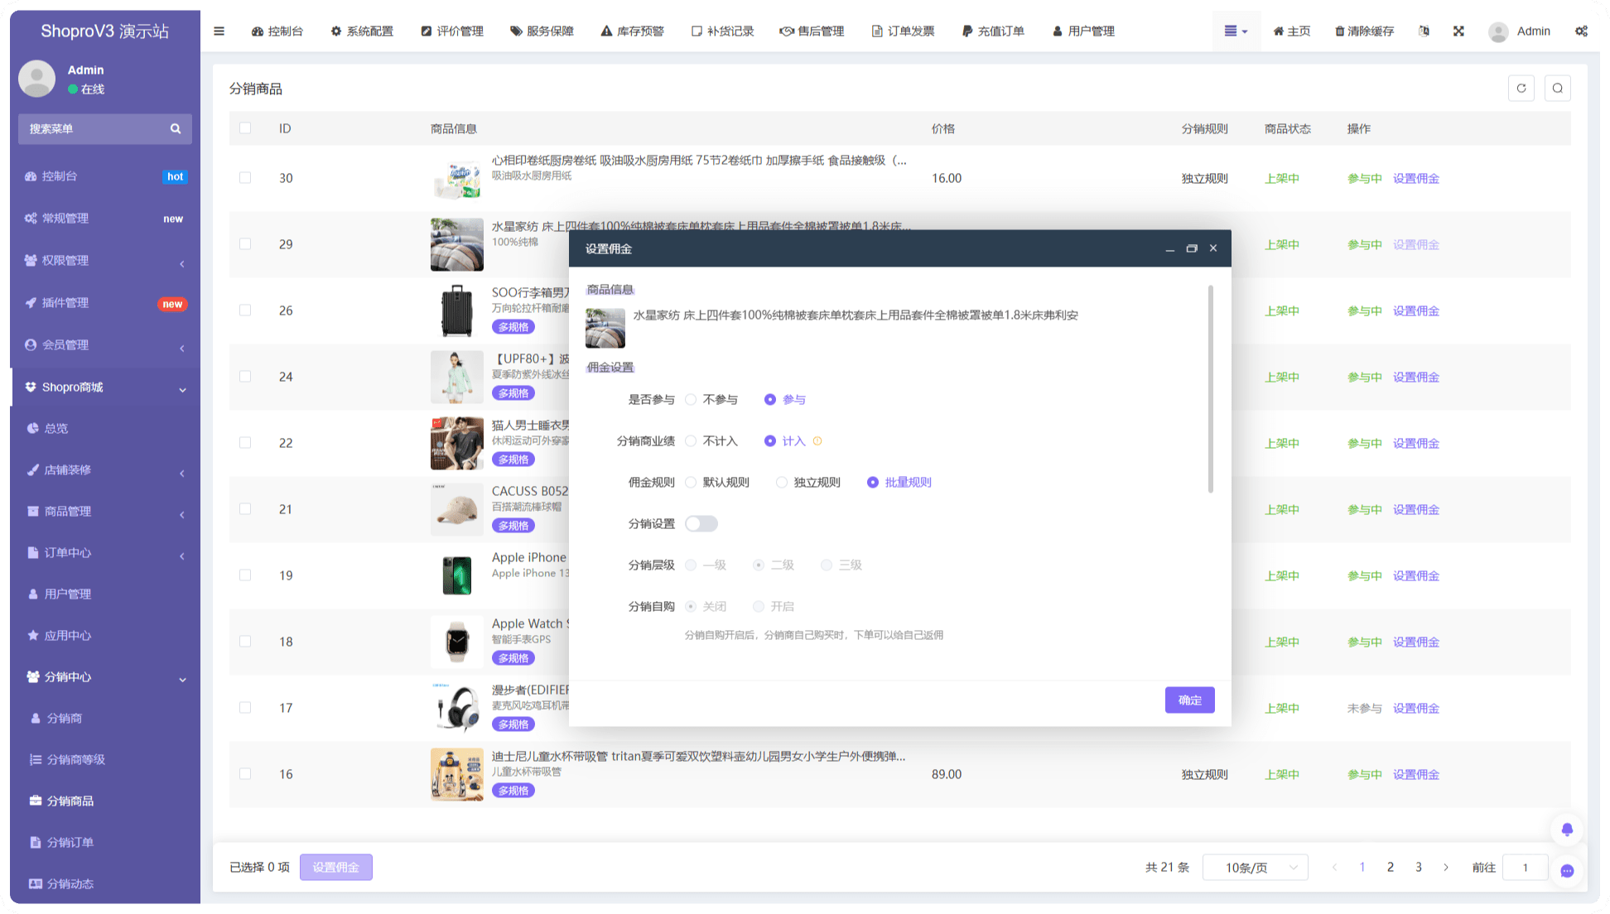Image resolution: width=1610 pixels, height=914 pixels.
Task: Open the chat bubble icon at bottom right
Action: point(1567,871)
